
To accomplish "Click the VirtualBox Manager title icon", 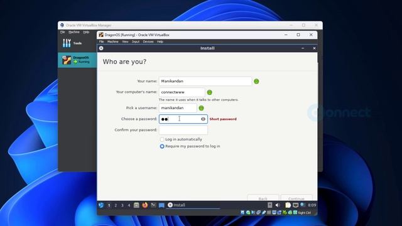I will (x=62, y=25).
